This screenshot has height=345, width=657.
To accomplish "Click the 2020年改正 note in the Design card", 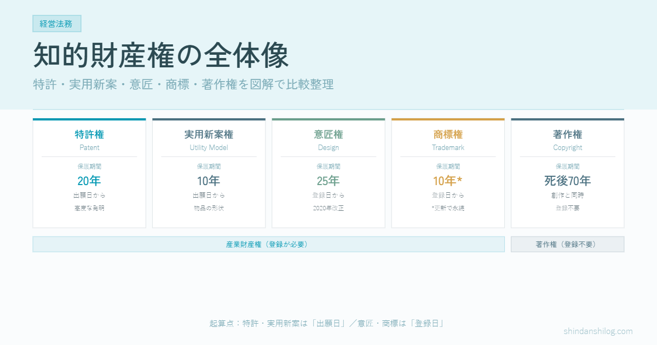I will [x=328, y=208].
